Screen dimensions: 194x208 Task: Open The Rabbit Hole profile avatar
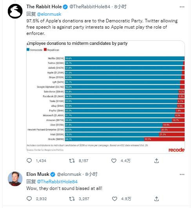[x=15, y=11]
